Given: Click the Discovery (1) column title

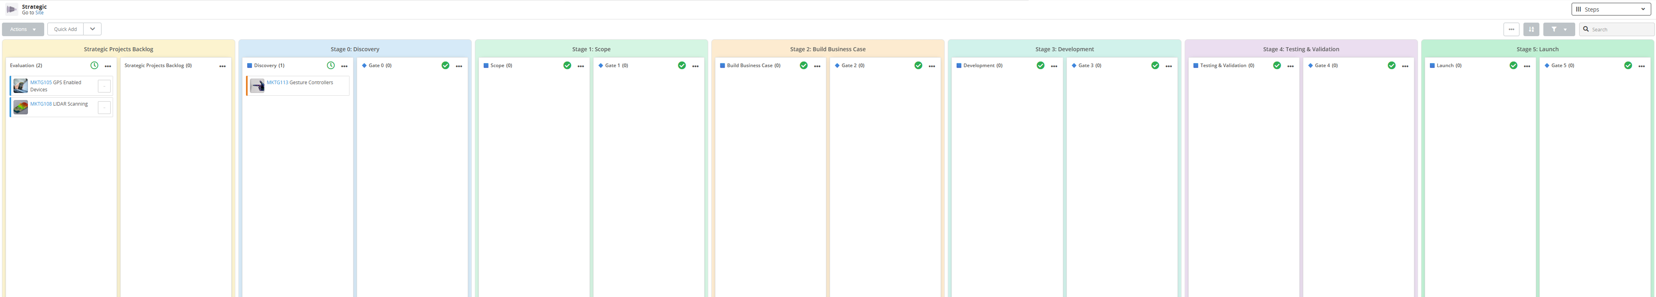Looking at the screenshot, I should click(x=269, y=66).
